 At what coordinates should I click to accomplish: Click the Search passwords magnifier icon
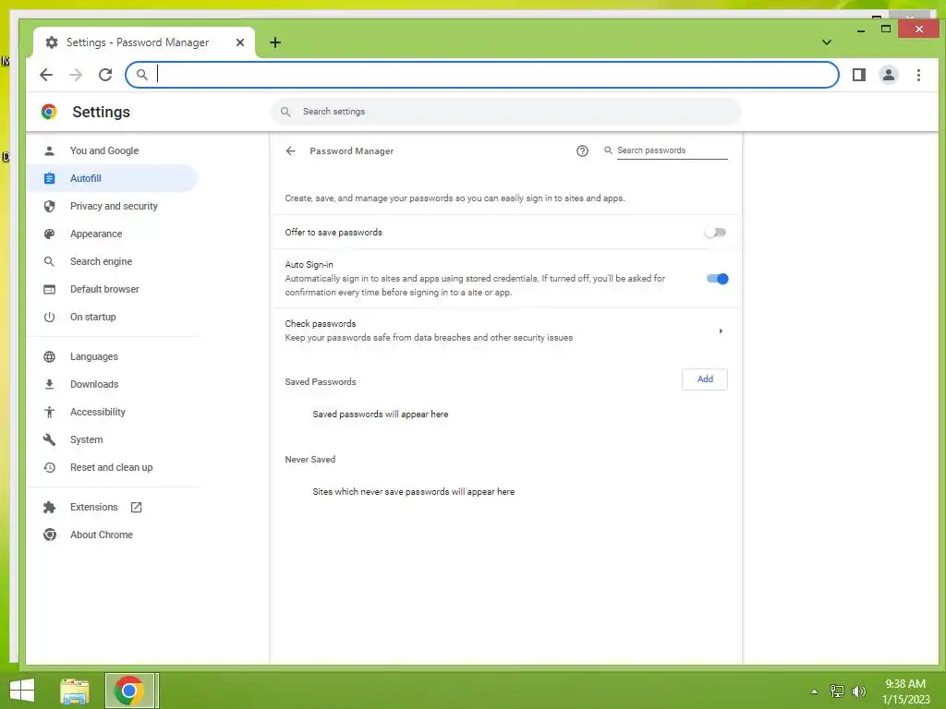tap(608, 150)
